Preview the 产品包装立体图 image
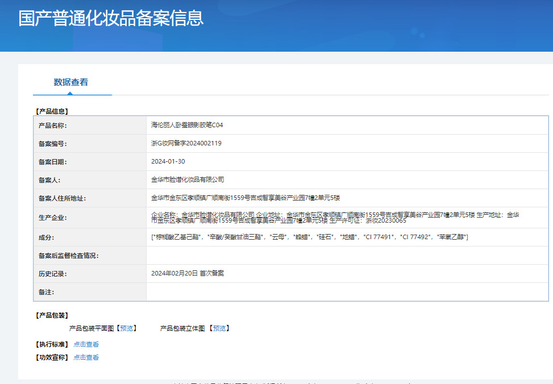Screen dimensions: 553x384 tap(219, 328)
